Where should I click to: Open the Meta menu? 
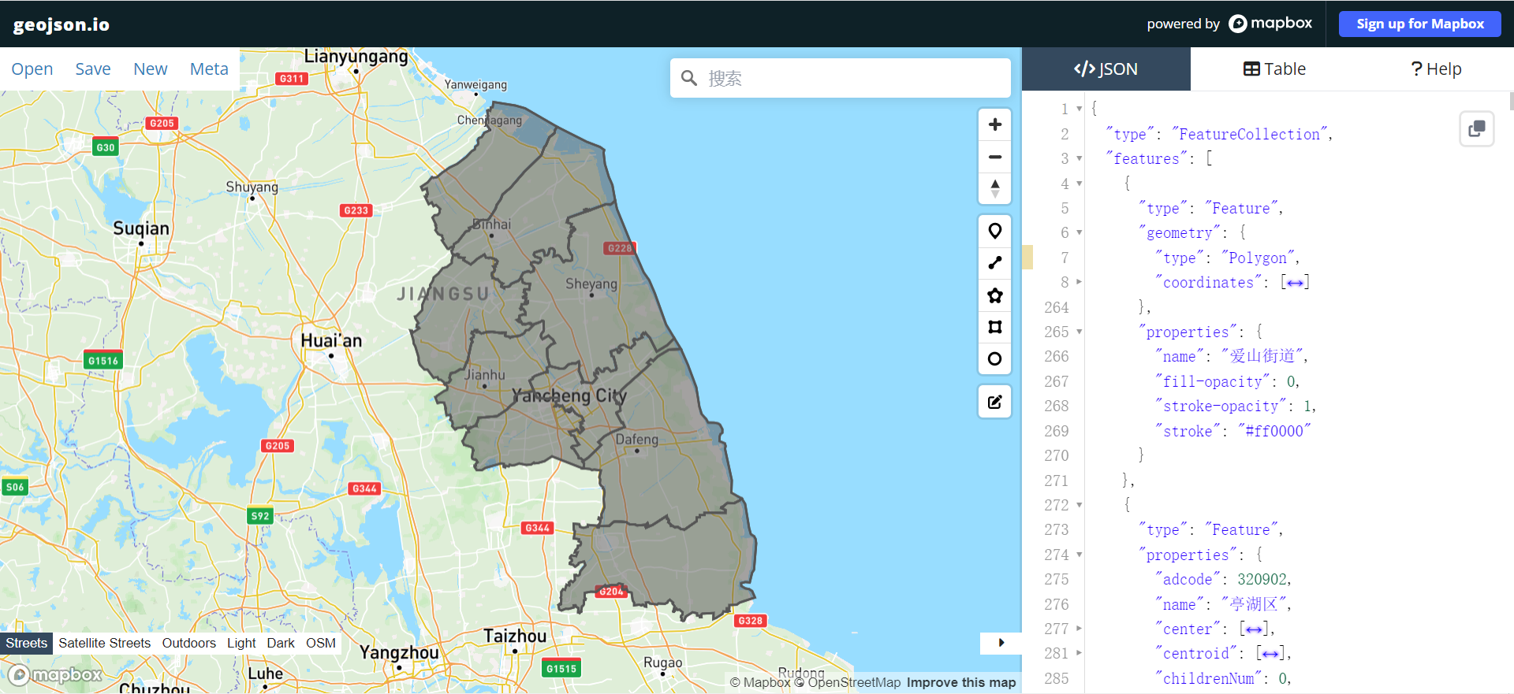(209, 69)
